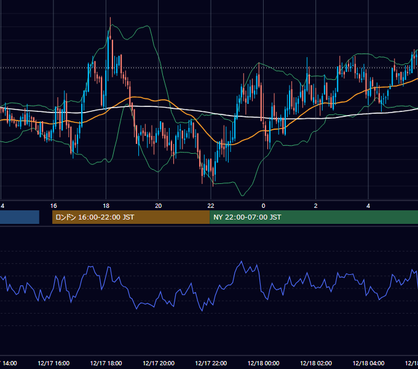Click the 2 hour label on price chart axis
This screenshot has height=369, width=418.
click(x=316, y=206)
